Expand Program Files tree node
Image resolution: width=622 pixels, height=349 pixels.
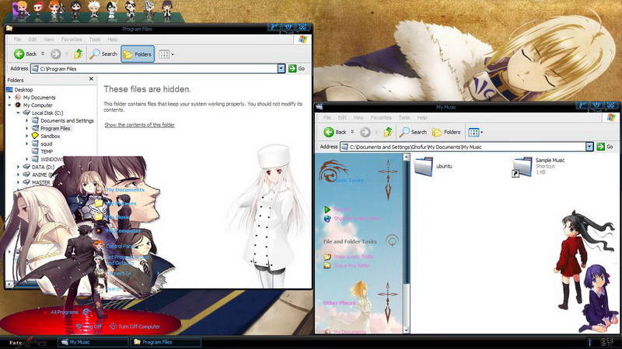click(27, 128)
